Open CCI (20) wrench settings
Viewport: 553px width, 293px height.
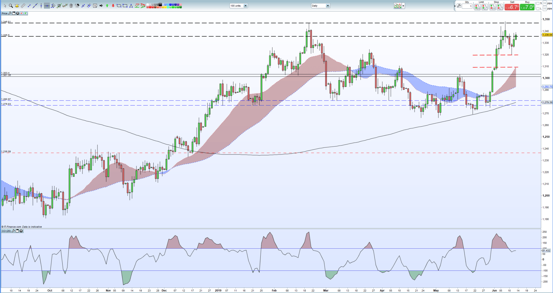coord(13,231)
